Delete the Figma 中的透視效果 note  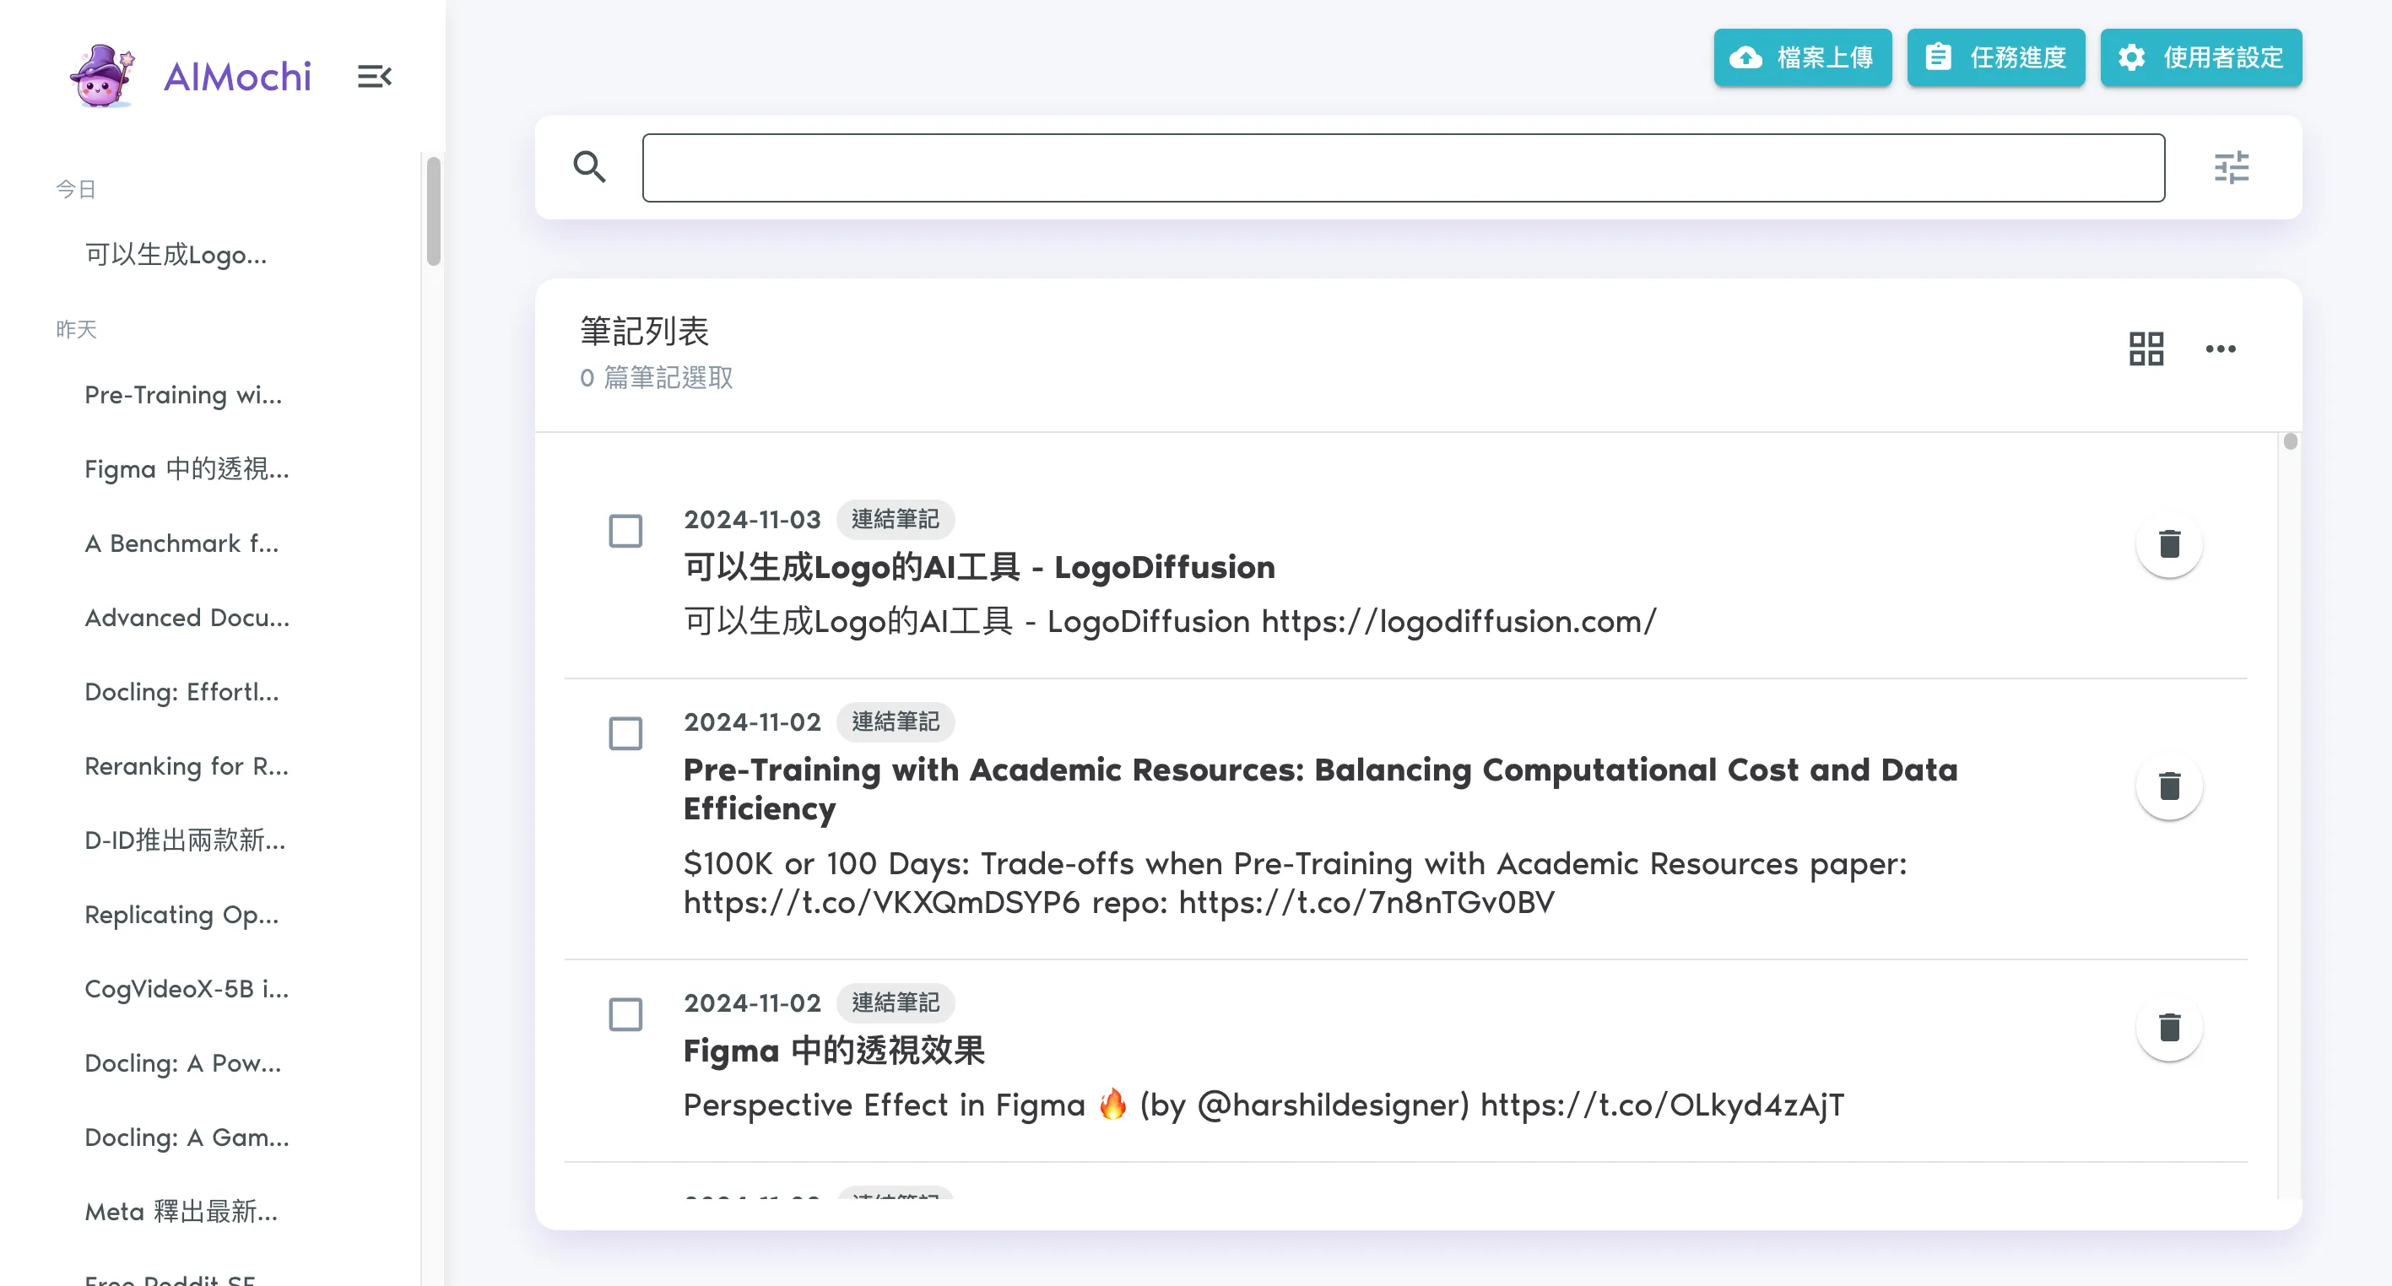click(x=2169, y=1028)
